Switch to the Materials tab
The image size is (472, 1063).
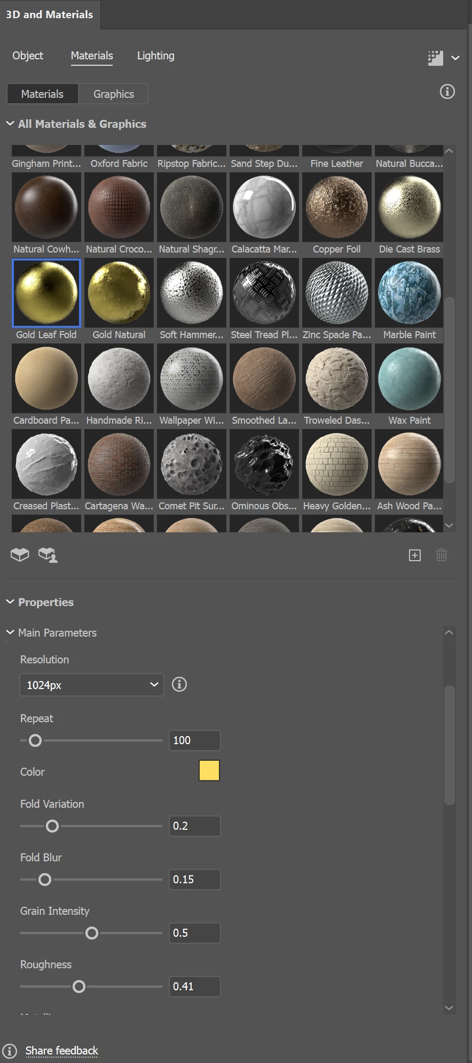click(x=92, y=56)
